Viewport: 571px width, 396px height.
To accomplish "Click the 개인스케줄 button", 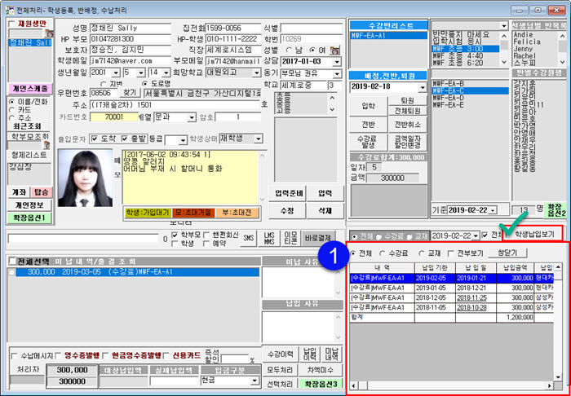I will click(x=30, y=88).
